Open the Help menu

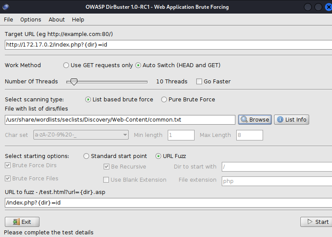[x=78, y=20]
